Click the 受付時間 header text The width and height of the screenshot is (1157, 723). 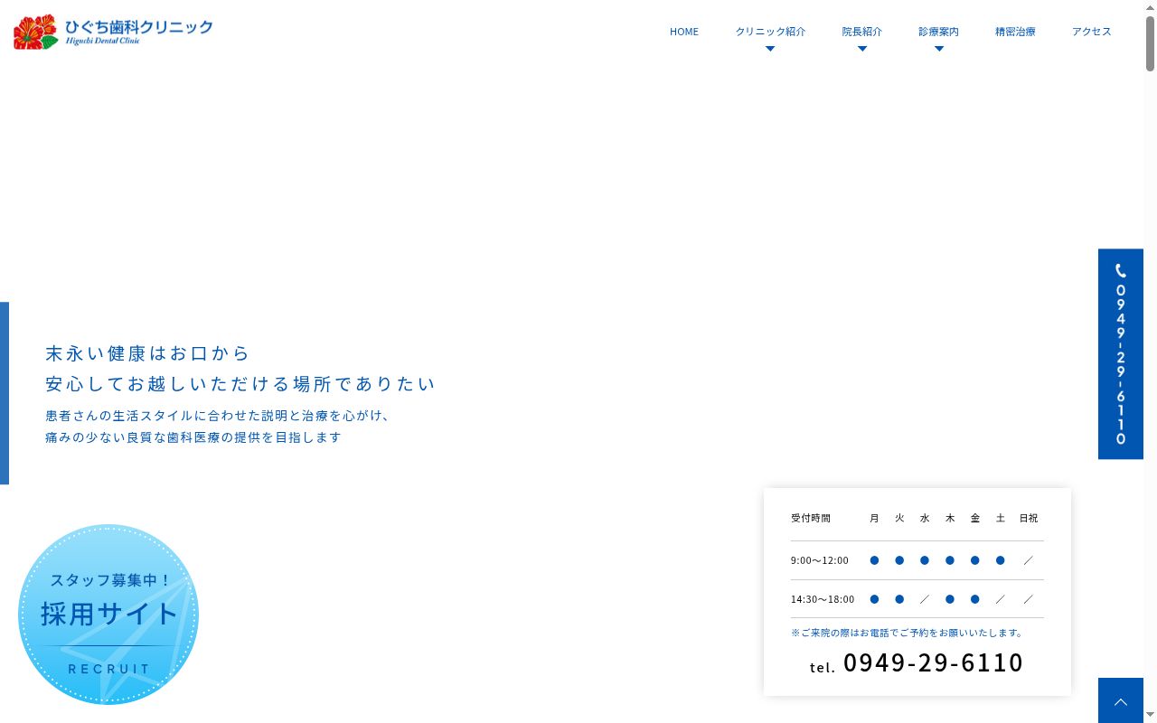click(x=811, y=518)
